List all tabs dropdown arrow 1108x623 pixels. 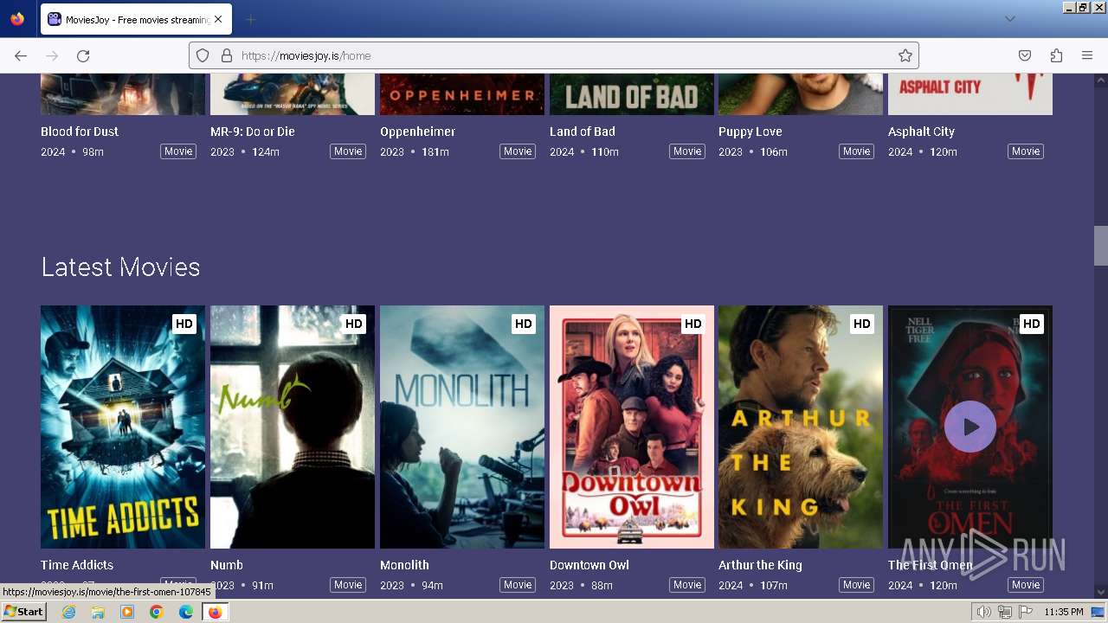point(1010,19)
